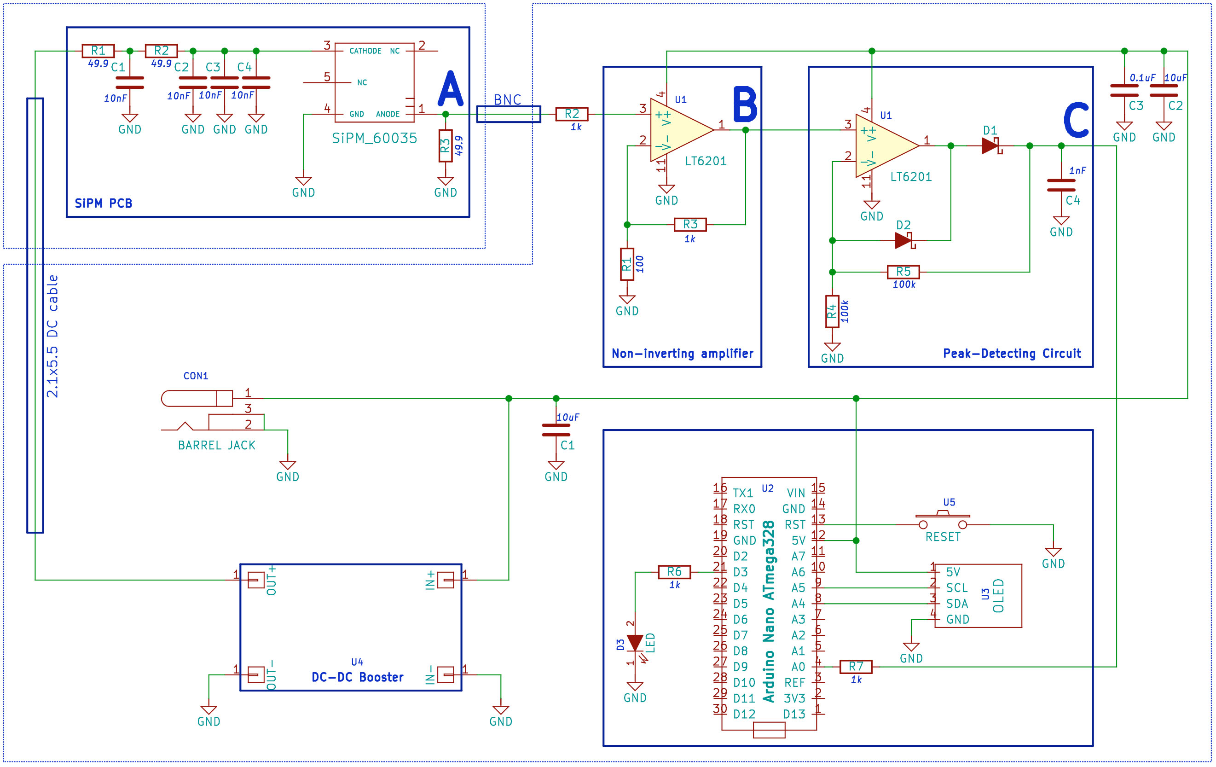1216x767 pixels.
Task: Click the D2 diode symbol
Action: pos(903,240)
